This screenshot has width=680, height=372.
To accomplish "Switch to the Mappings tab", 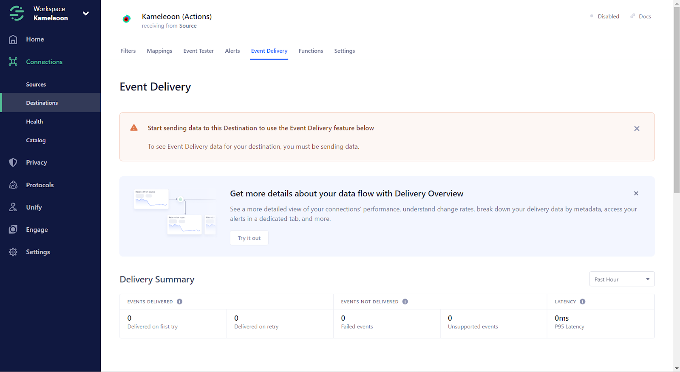I will click(159, 51).
